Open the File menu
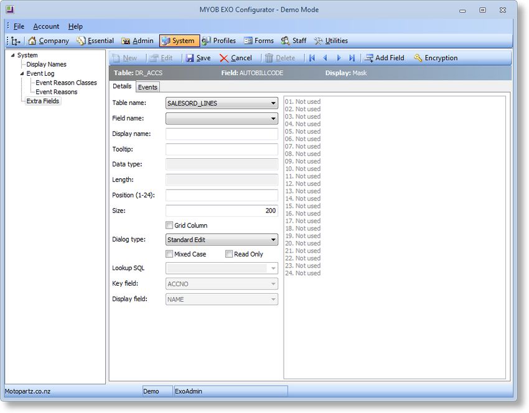The width and height of the screenshot is (529, 413). point(19,26)
